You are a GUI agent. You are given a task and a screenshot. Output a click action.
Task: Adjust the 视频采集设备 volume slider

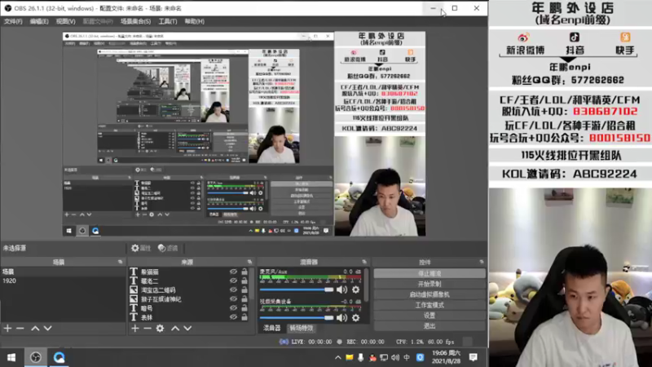297,318
